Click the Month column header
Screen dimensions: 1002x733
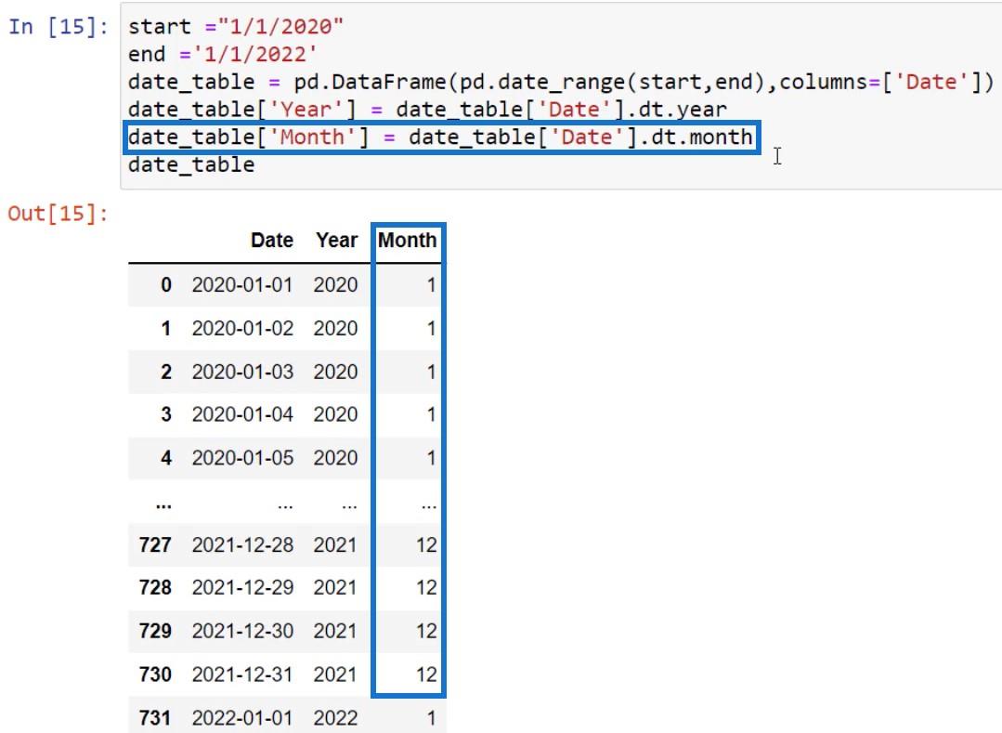coord(407,241)
